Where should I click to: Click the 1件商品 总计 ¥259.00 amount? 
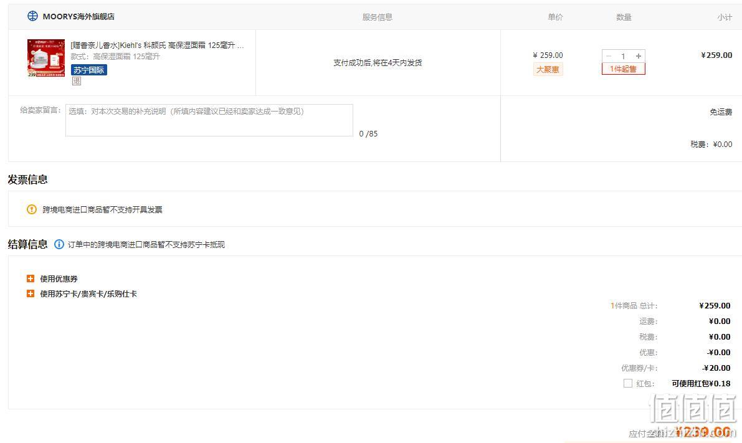click(715, 305)
